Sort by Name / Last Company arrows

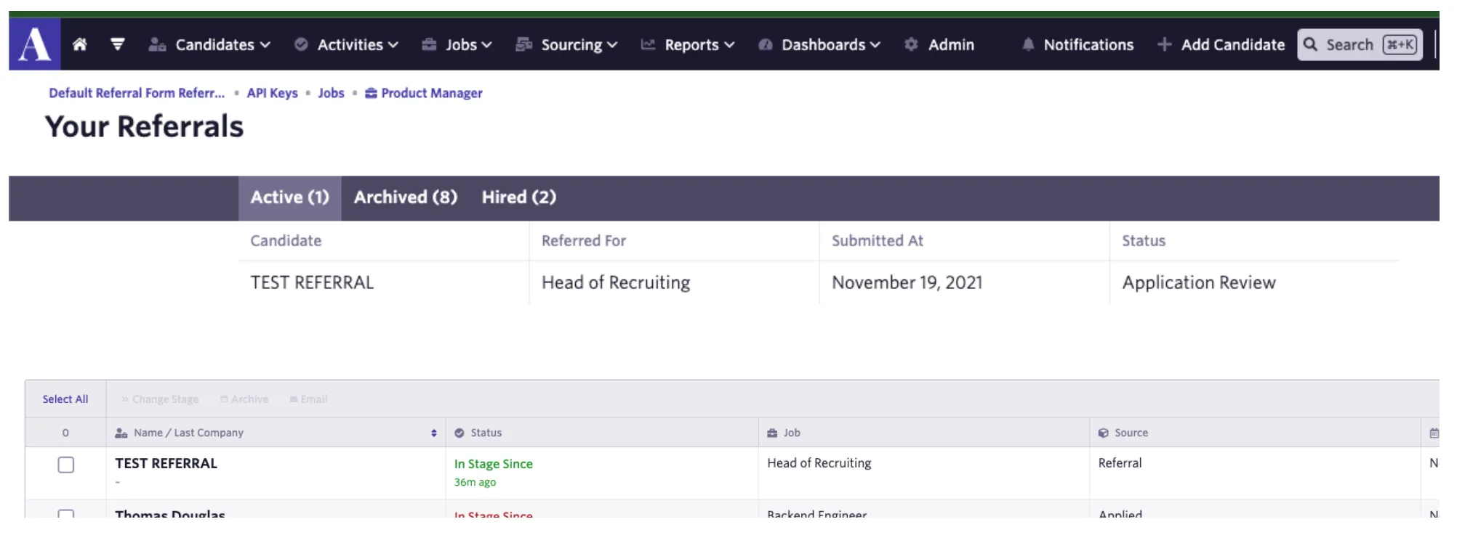(x=434, y=433)
